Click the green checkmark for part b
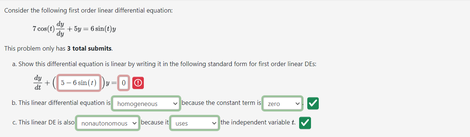Image resolution: width=470 pixels, height=137 pixels. click(313, 104)
